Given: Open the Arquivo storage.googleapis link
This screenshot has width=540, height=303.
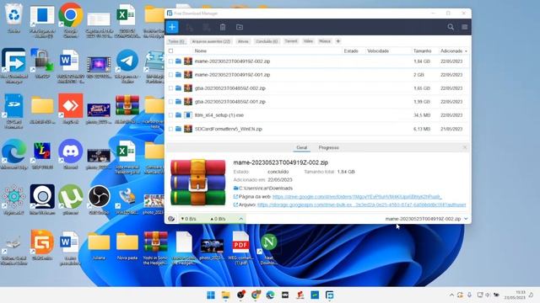Looking at the screenshot, I should [362, 205].
